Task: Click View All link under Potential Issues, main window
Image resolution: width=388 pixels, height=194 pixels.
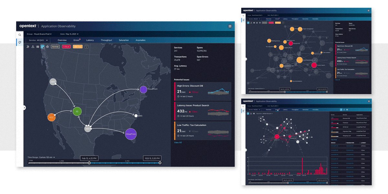Action: [178, 143]
